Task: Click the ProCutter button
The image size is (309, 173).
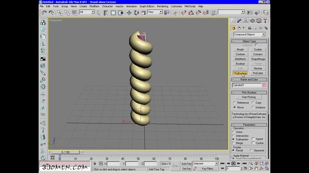Action: pyautogui.click(x=258, y=73)
